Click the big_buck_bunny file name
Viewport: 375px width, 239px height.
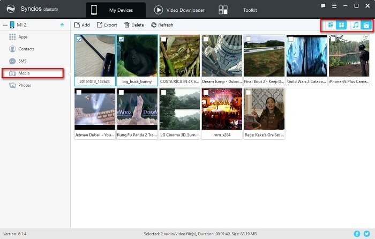point(137,81)
